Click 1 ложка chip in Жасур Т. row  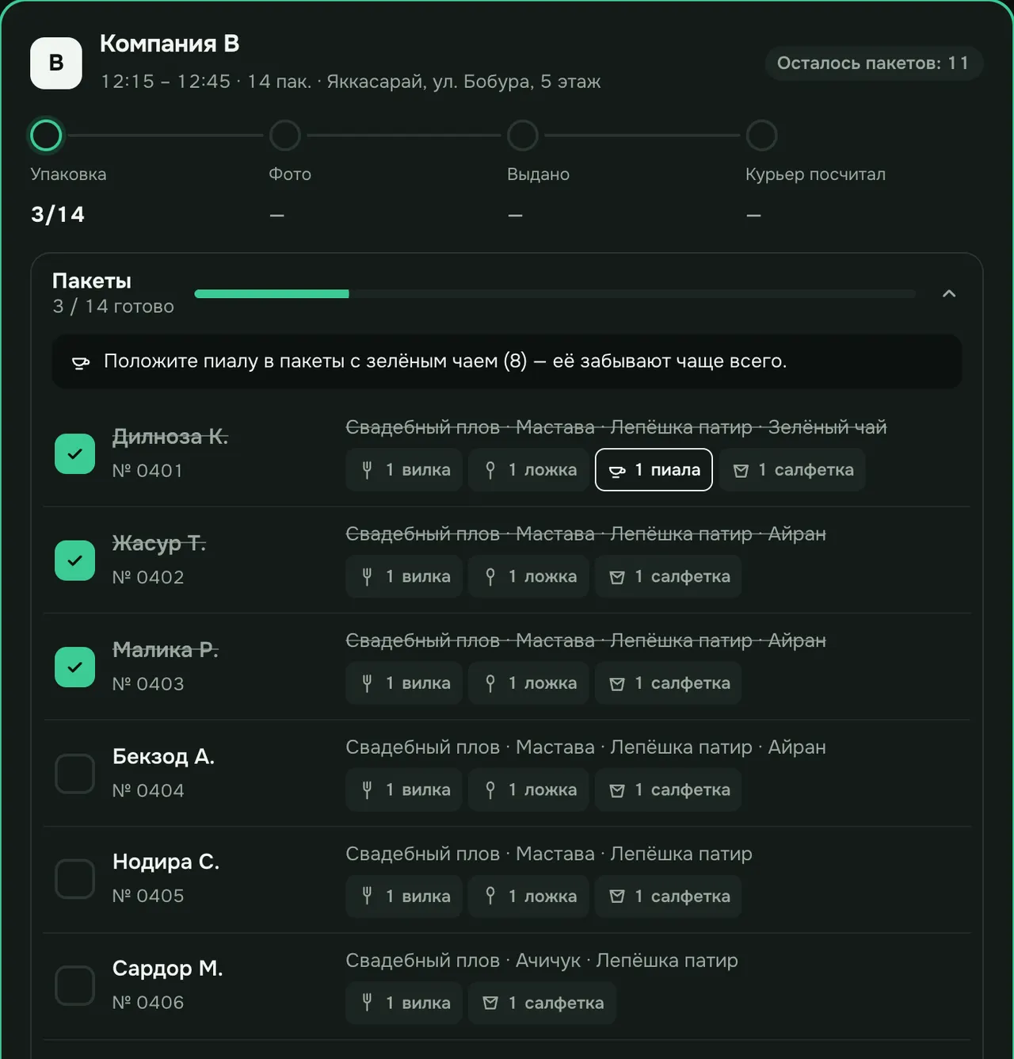click(x=528, y=577)
